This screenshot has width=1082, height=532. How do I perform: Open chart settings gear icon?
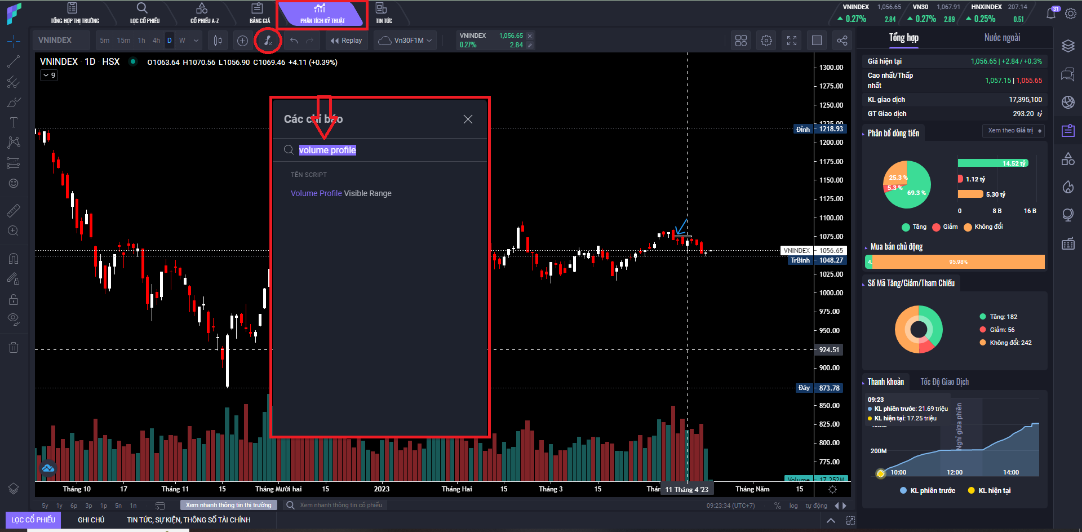coord(766,41)
